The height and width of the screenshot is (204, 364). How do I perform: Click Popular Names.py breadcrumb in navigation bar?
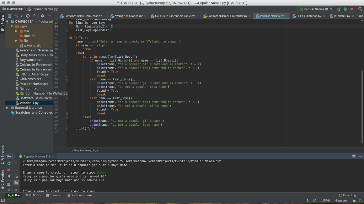(43, 9)
